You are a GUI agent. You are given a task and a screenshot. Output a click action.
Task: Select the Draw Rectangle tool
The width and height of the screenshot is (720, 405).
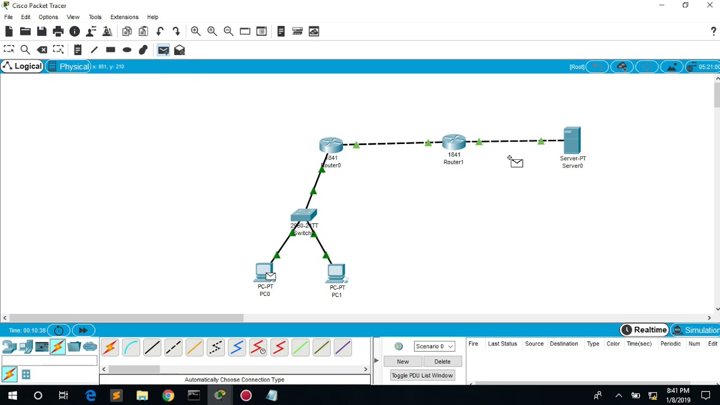point(110,50)
